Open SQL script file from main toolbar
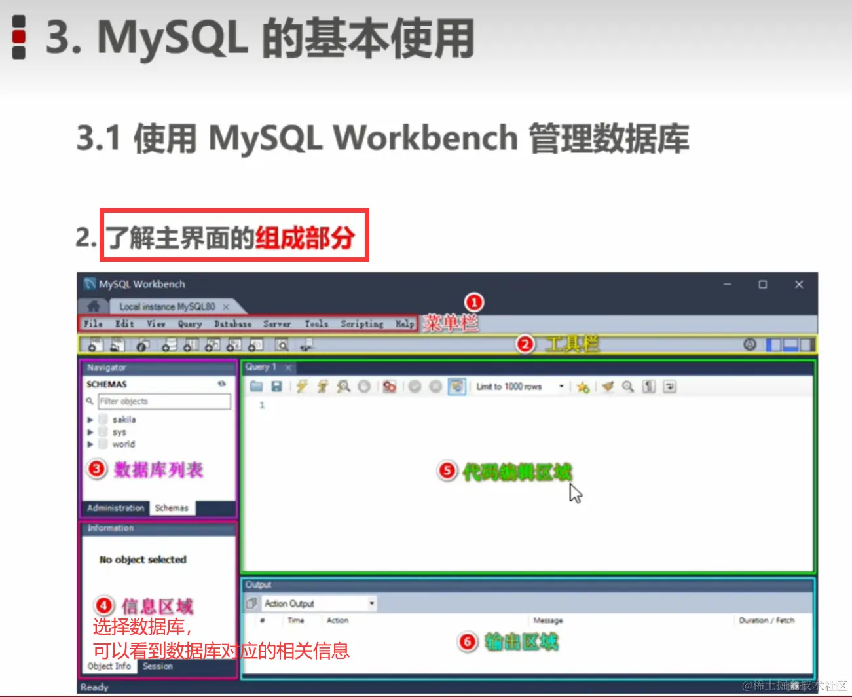This screenshot has width=852, height=697. [x=117, y=344]
